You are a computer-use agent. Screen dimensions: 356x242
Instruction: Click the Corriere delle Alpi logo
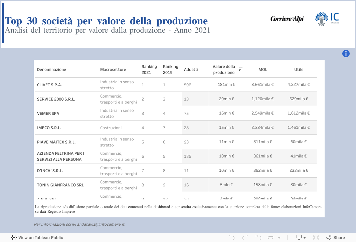[x=287, y=19]
